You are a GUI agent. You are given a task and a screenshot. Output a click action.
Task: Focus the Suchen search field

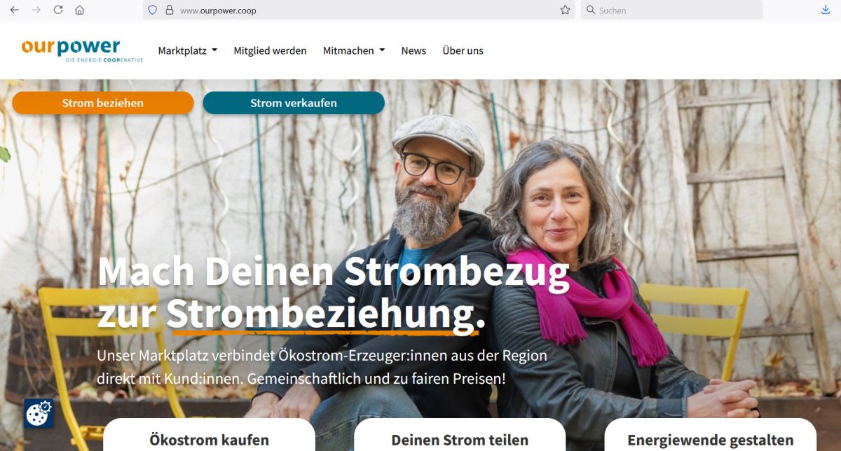(x=671, y=10)
